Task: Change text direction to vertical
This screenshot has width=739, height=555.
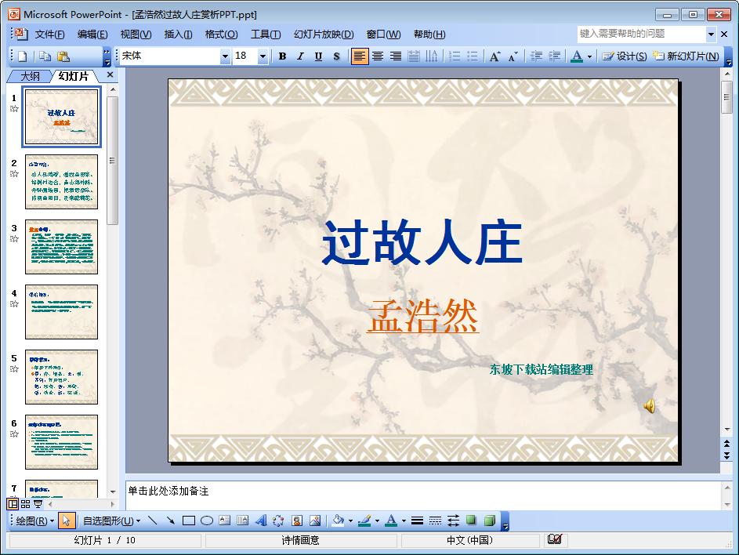Action: coord(431,56)
